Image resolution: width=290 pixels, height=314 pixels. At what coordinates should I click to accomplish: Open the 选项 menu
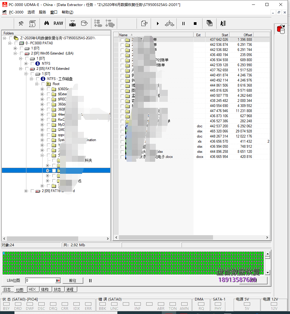tap(31, 12)
